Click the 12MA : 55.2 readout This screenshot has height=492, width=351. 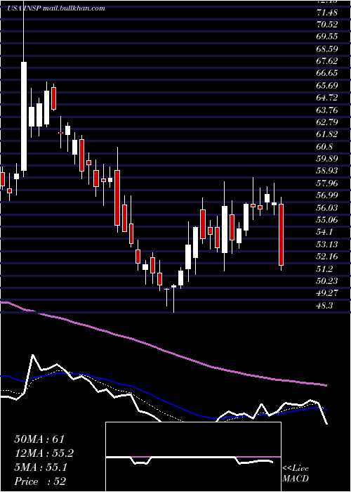[x=44, y=453]
